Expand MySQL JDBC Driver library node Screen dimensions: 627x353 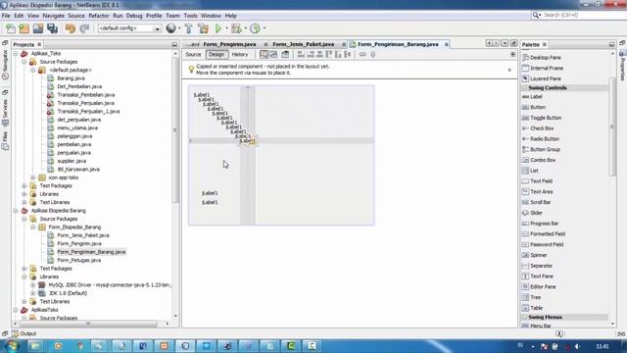point(33,285)
